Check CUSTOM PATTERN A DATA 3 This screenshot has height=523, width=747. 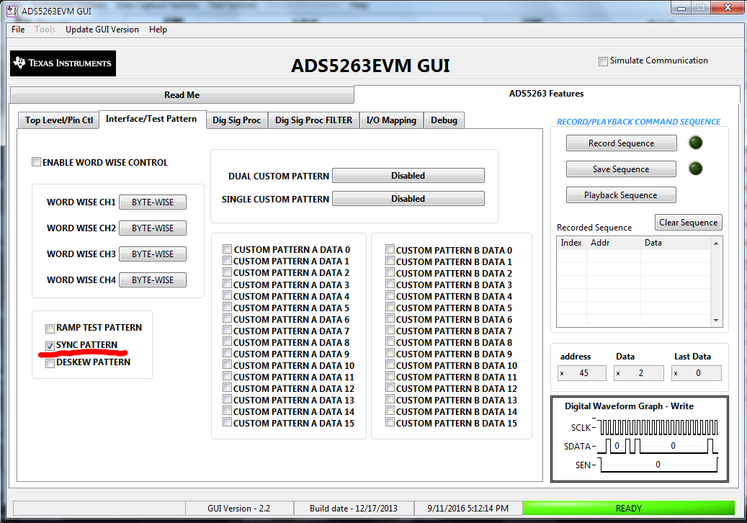227,284
